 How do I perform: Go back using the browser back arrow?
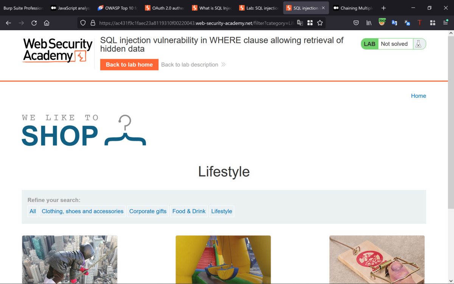tap(8, 23)
